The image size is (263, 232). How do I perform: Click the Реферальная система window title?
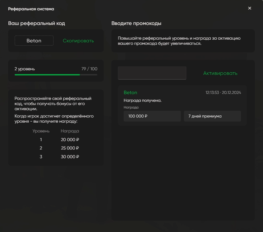click(31, 9)
